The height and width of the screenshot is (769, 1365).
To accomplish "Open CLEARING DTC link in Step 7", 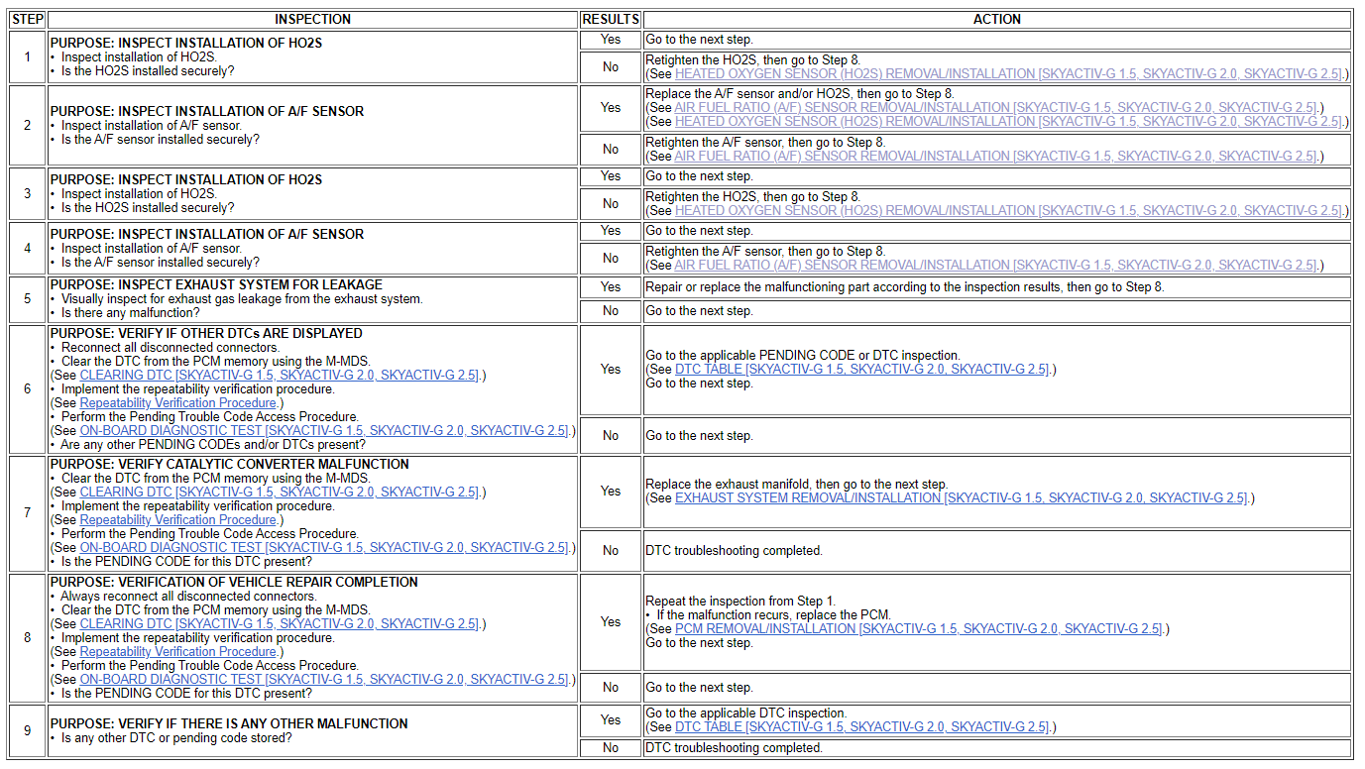I will click(281, 493).
